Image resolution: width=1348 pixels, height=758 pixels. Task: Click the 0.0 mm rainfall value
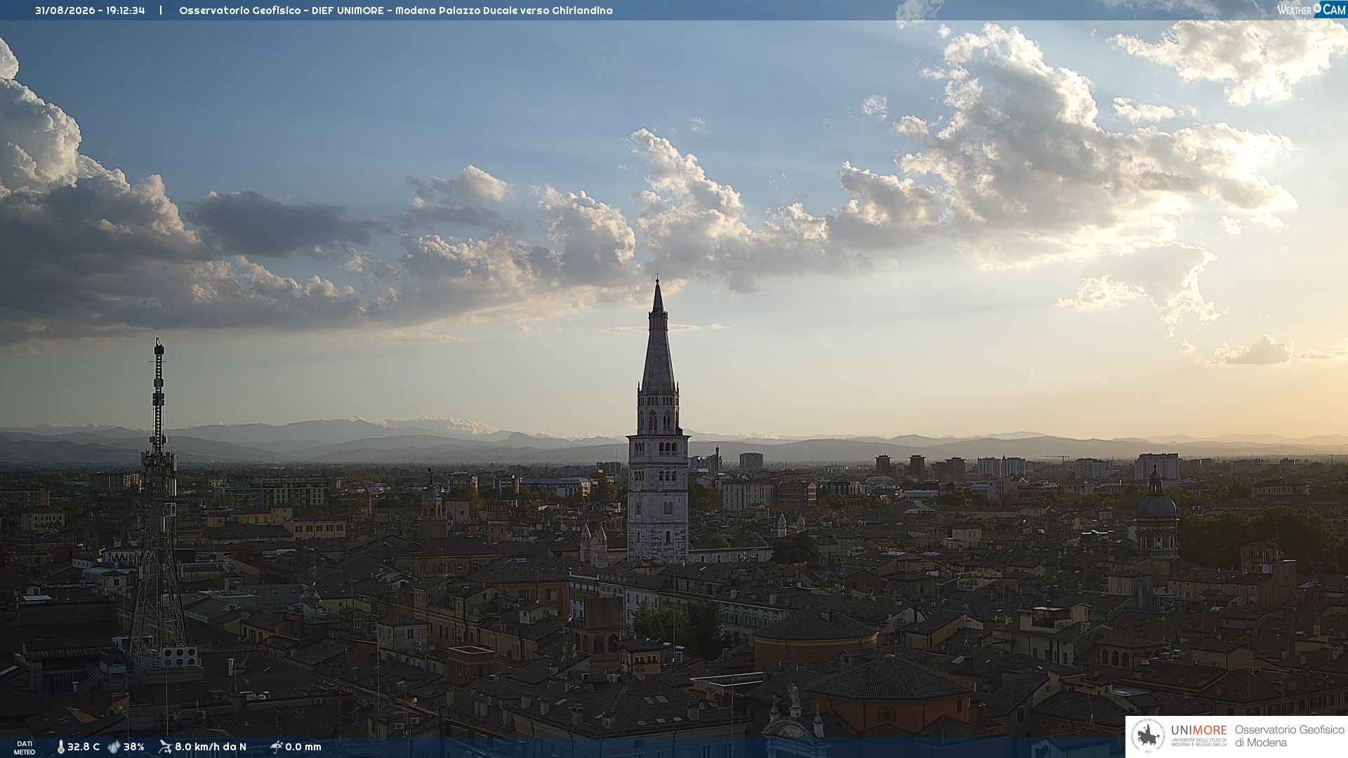(303, 747)
